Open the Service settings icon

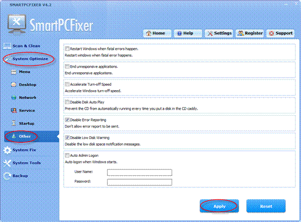coord(14,110)
